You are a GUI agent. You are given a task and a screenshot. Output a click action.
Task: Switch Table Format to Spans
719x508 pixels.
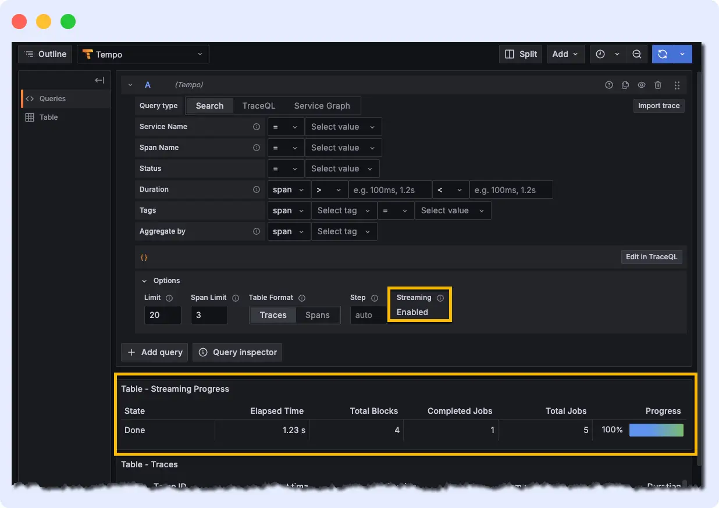tap(317, 315)
